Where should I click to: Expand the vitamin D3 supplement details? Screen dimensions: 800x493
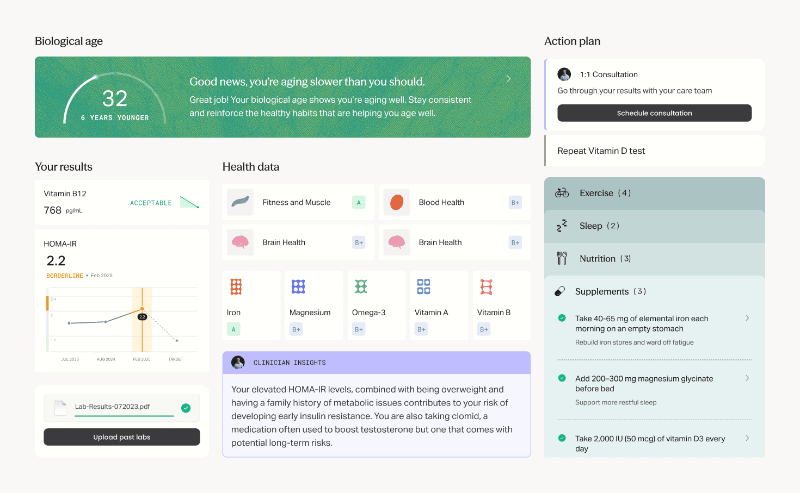[747, 438]
